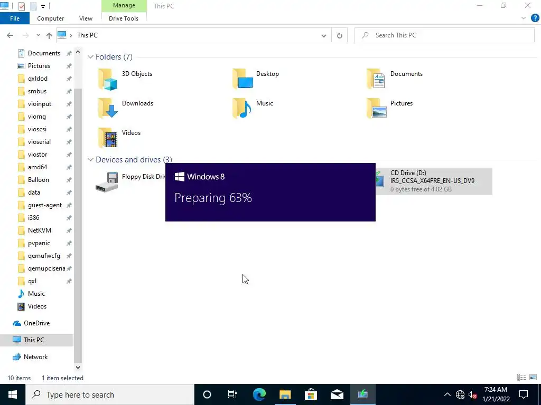Click the Properties quick access toolbar icon
This screenshot has width=541, height=405.
(x=21, y=6)
